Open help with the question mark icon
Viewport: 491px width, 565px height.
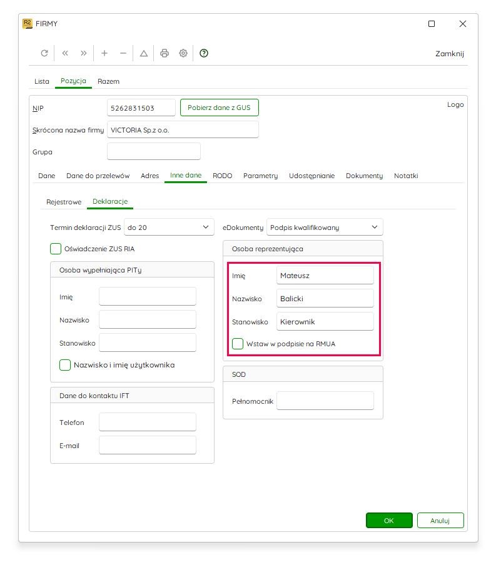coord(204,53)
